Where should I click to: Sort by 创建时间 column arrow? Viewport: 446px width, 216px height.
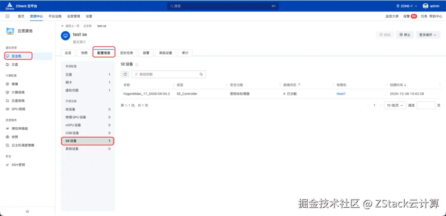[x=405, y=85]
